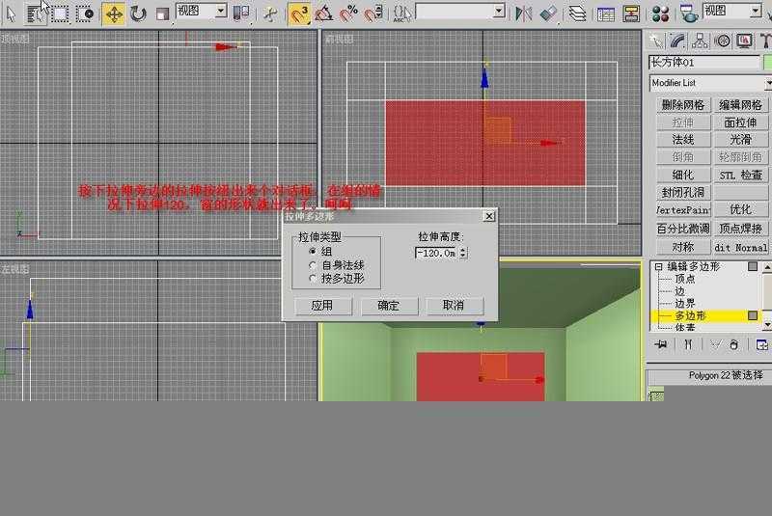
Task: Collapse the 编辑多边形 modifier tree
Action: [658, 267]
